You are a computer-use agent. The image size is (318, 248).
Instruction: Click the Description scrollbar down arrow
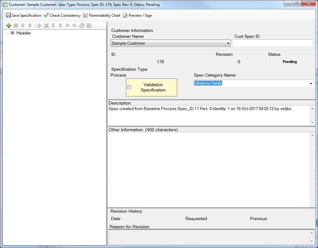[312, 123]
